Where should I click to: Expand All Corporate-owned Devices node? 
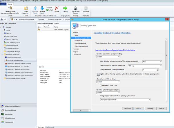click(2, 78)
